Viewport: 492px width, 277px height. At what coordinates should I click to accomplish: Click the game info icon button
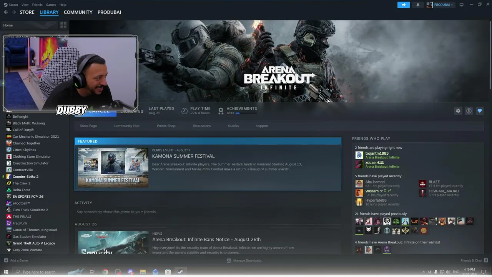469,111
